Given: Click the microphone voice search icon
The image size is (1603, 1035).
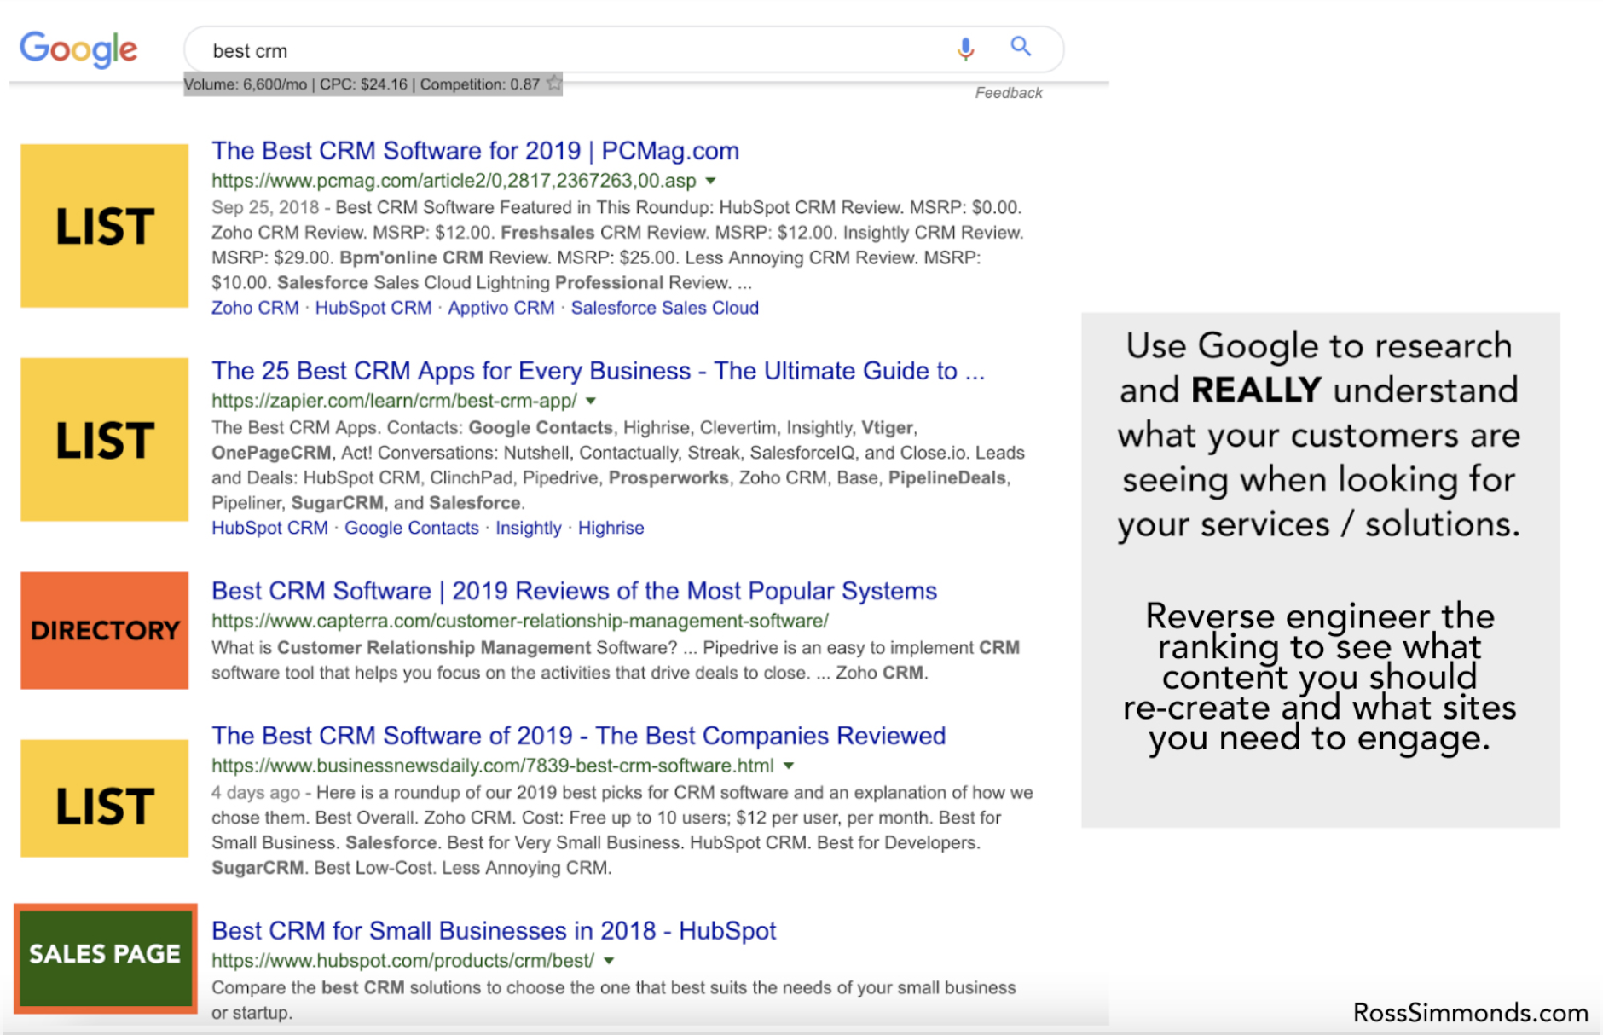Looking at the screenshot, I should point(964,49).
